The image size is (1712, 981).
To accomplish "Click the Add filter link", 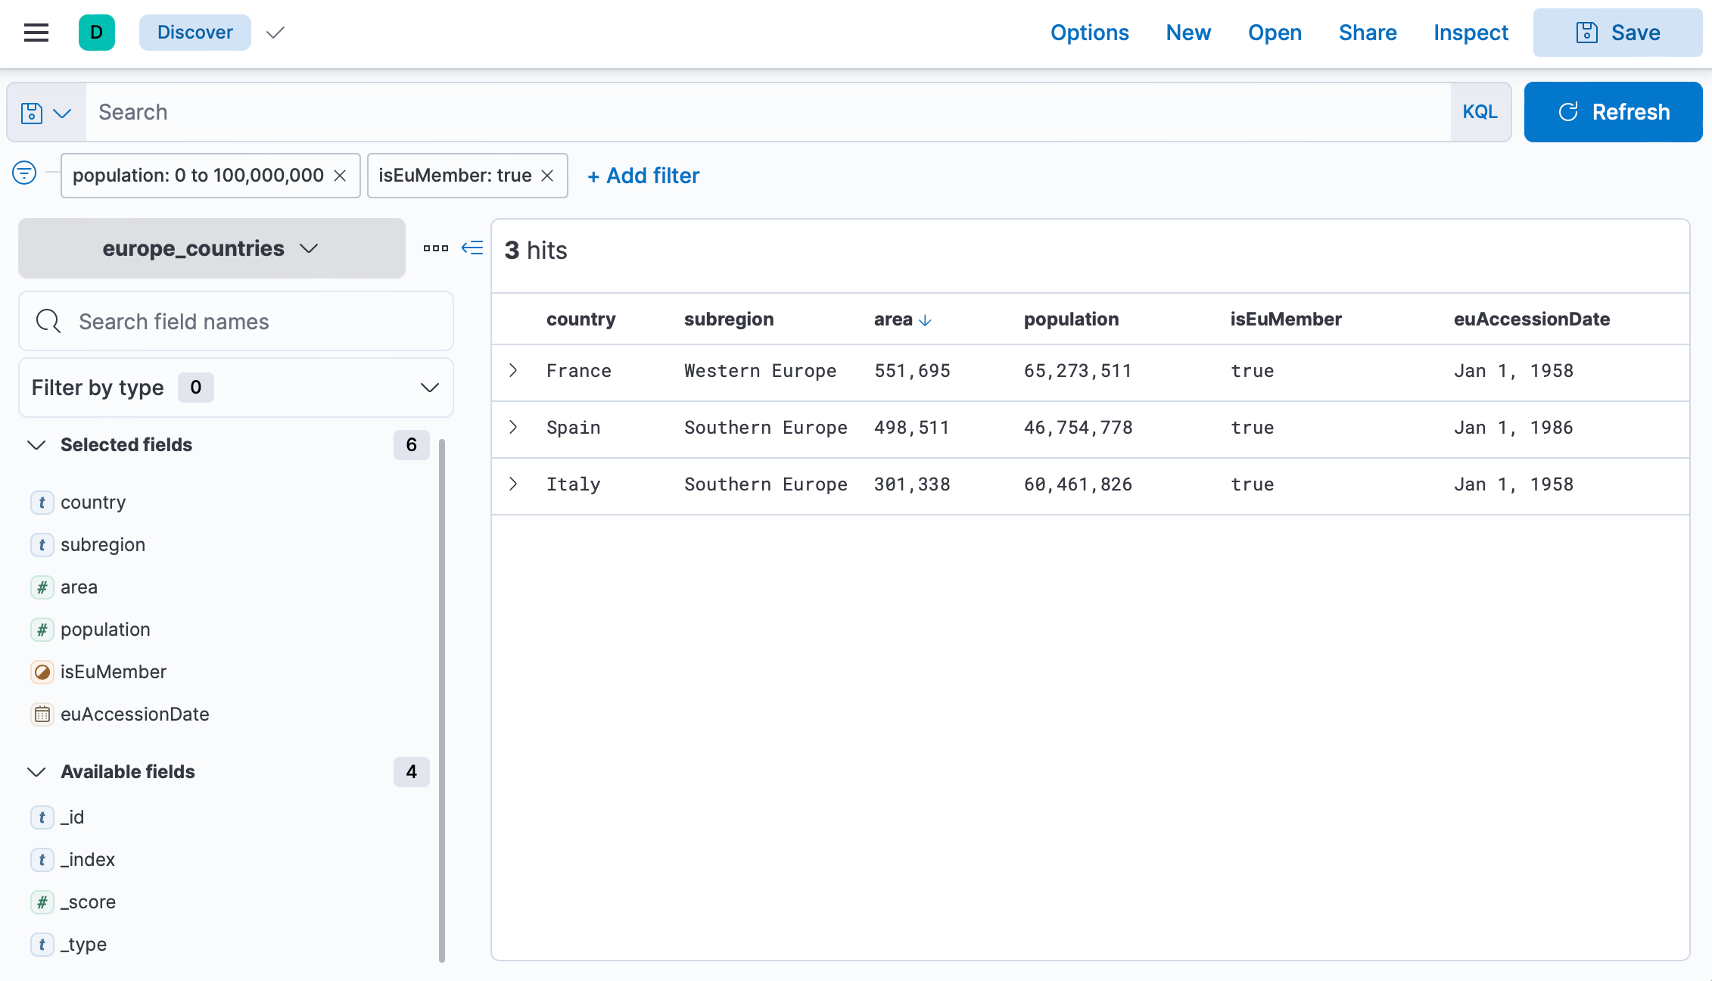I will [643, 176].
